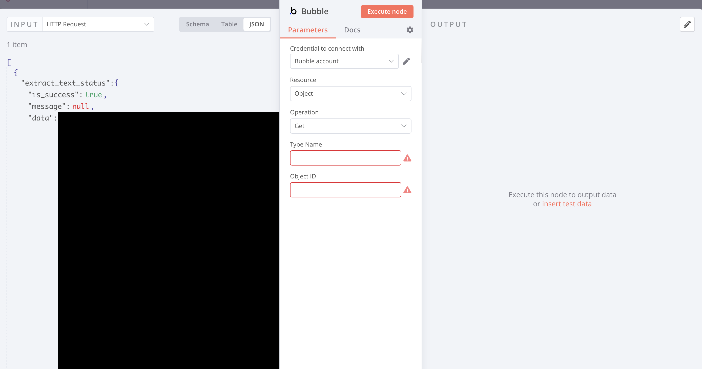Switch to the Docs tab
This screenshot has width=702, height=369.
[x=352, y=30]
